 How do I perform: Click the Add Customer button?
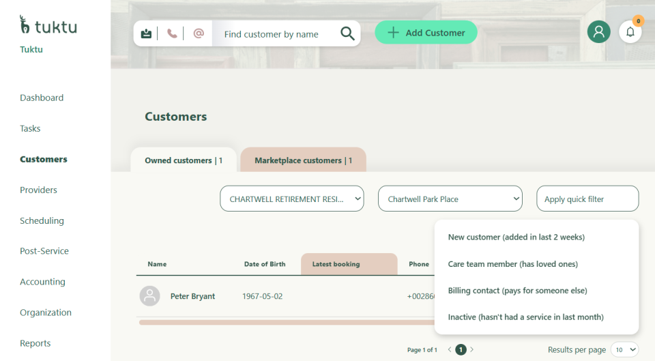(426, 33)
